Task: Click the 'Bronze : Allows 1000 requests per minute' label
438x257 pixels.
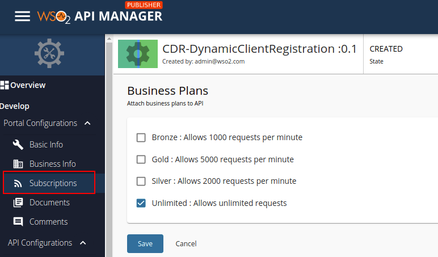Action: coord(227,137)
